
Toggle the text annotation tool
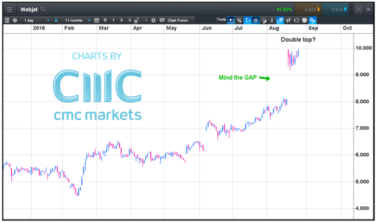pyautogui.click(x=247, y=21)
